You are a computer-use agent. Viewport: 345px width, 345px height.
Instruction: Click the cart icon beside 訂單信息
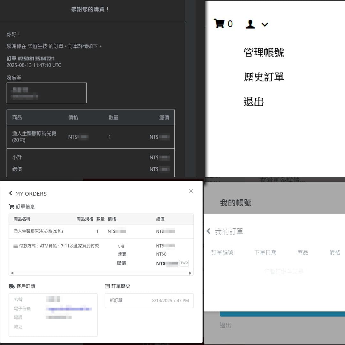(11, 206)
